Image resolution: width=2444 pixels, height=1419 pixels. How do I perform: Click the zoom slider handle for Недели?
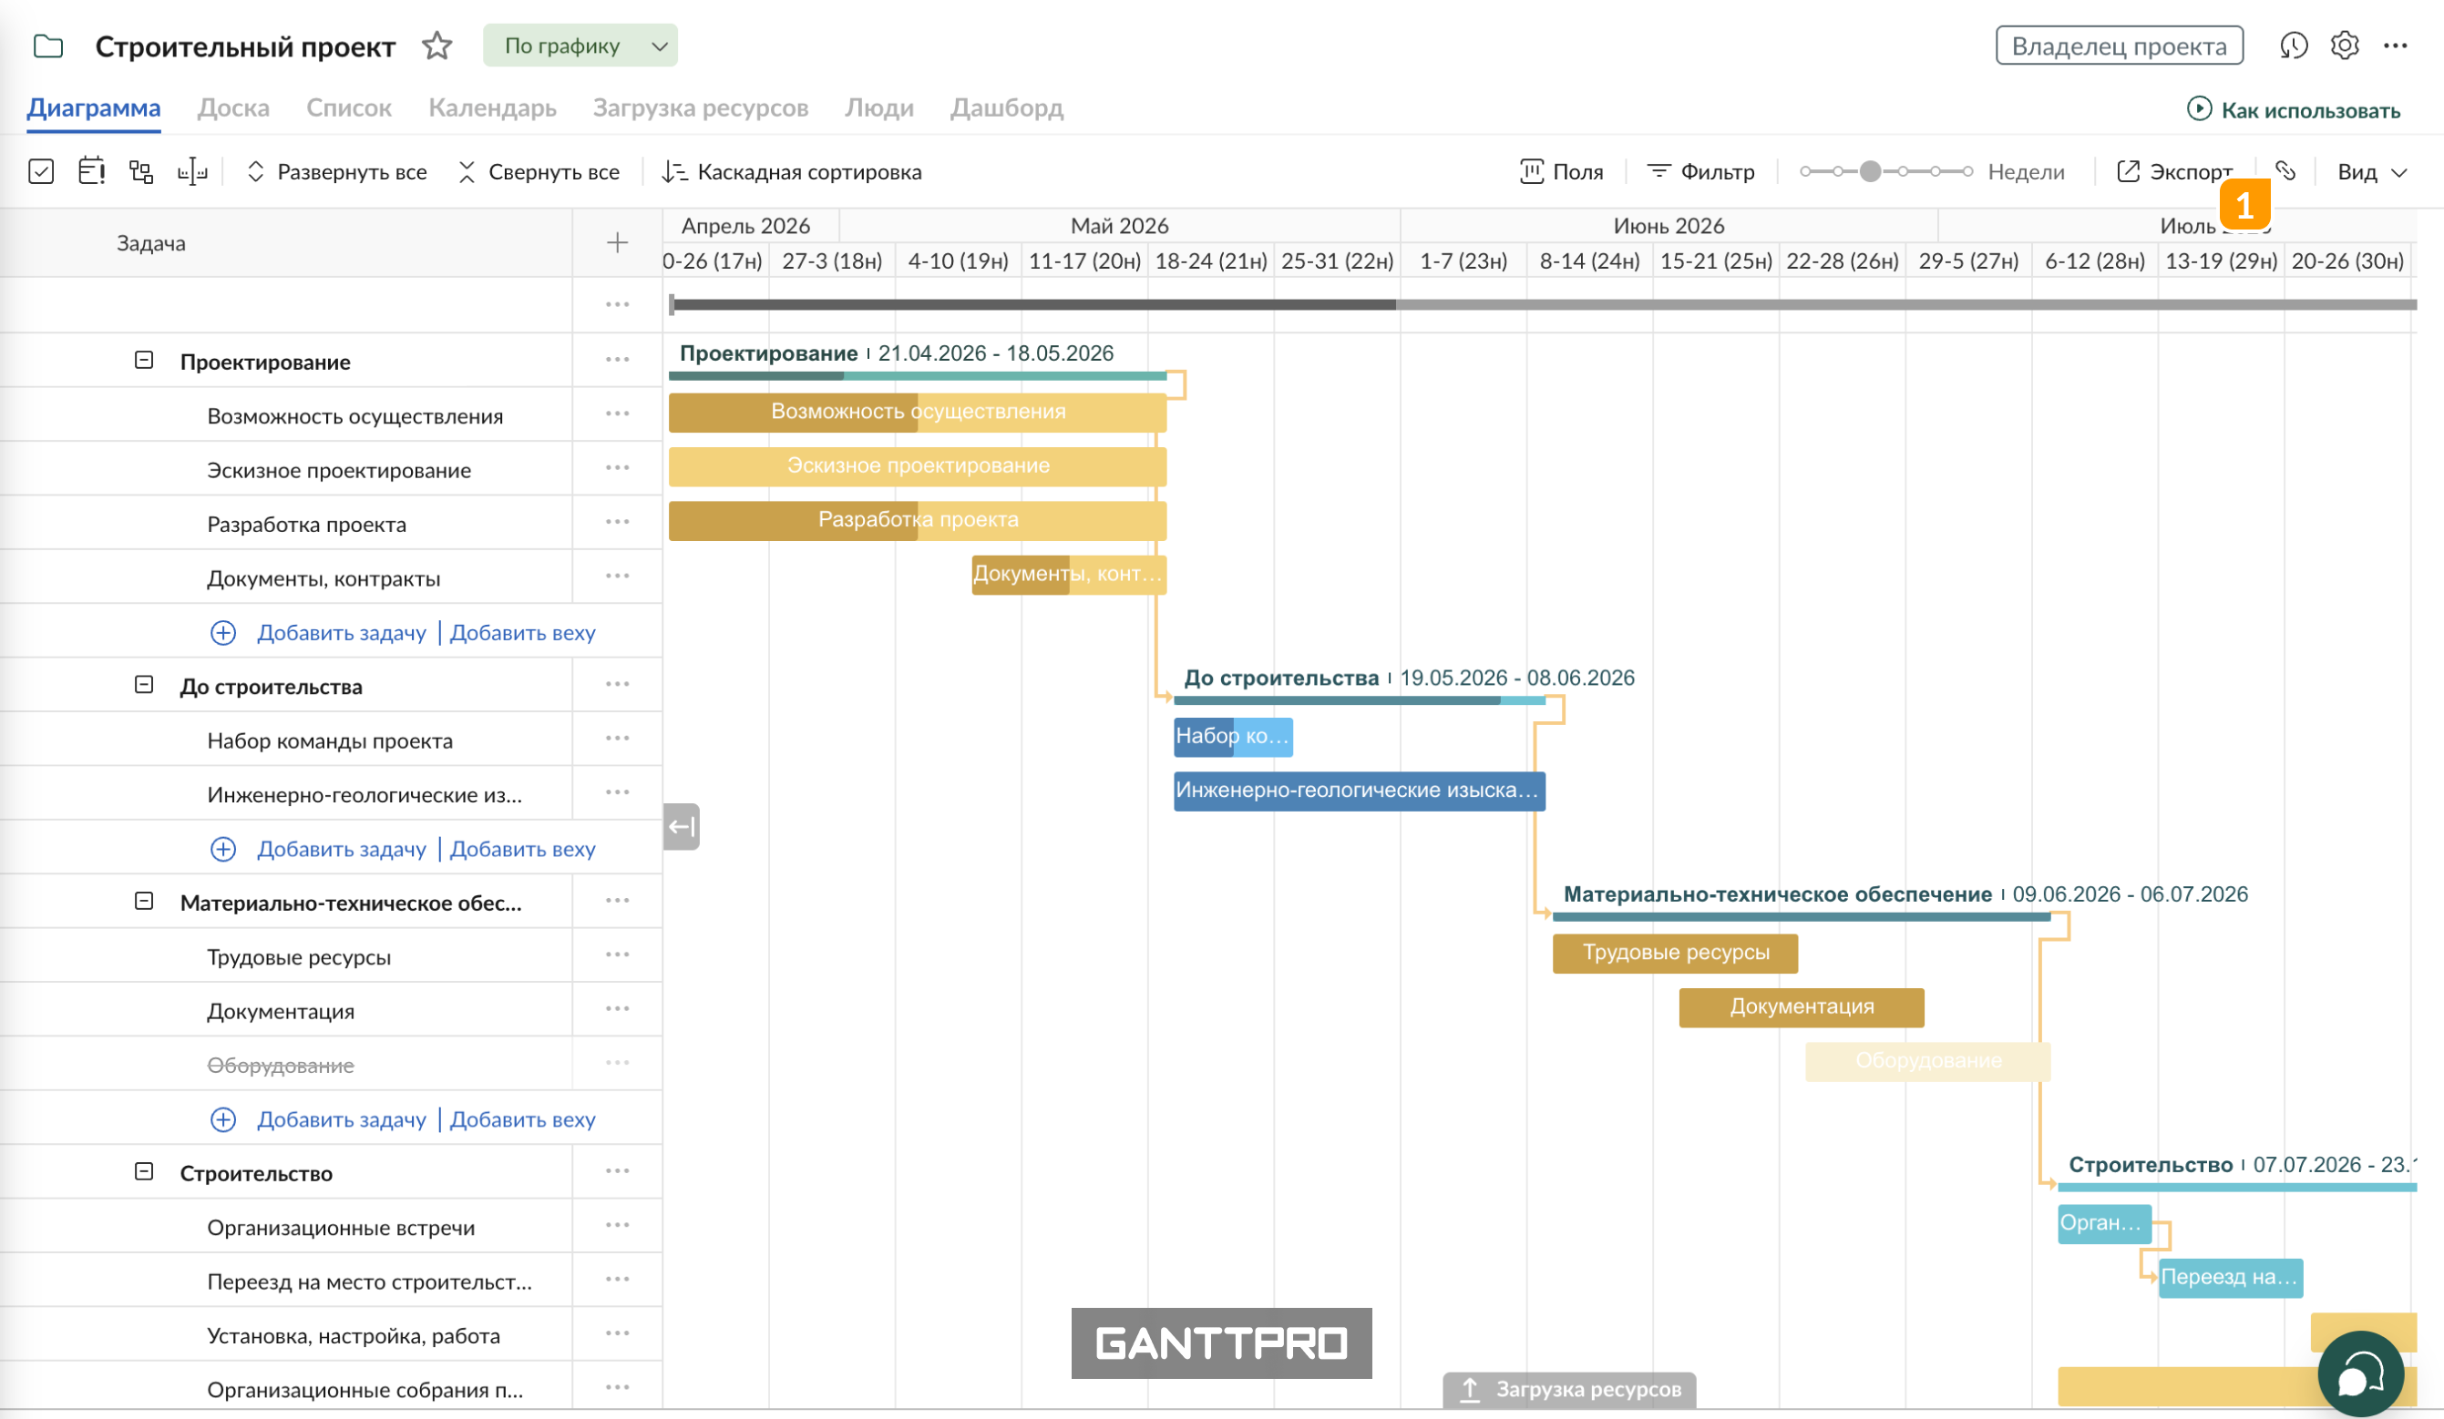coord(1870,171)
